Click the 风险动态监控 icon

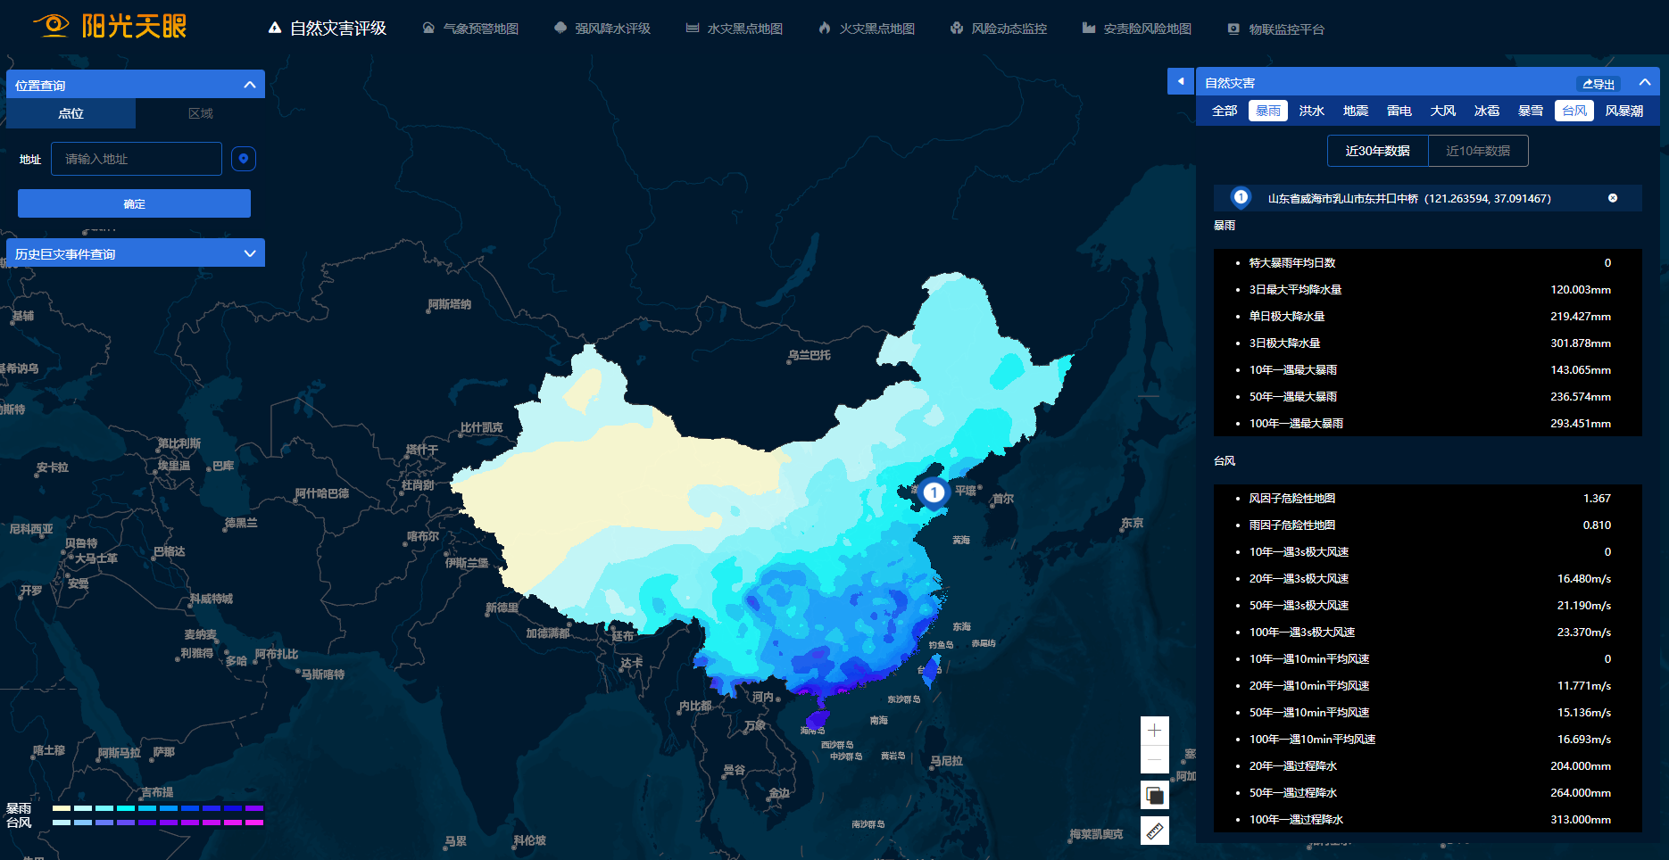coord(957,29)
